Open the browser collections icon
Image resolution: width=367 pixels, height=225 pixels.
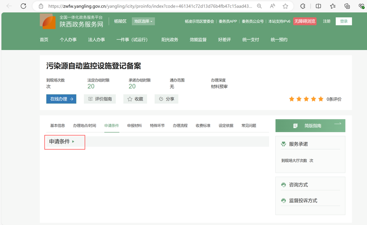tap(347, 6)
